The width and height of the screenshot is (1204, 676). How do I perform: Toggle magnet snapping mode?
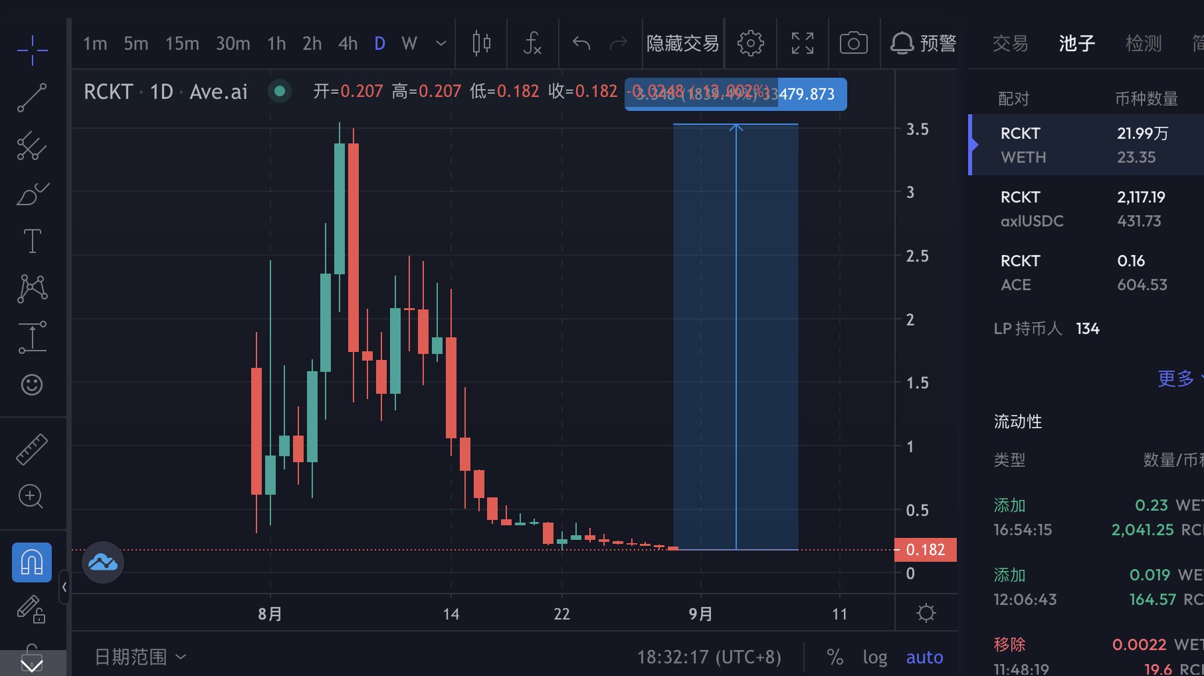(32, 561)
